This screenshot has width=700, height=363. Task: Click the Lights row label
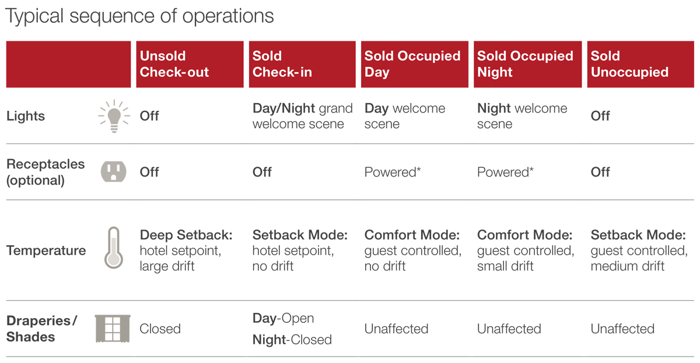pos(26,116)
